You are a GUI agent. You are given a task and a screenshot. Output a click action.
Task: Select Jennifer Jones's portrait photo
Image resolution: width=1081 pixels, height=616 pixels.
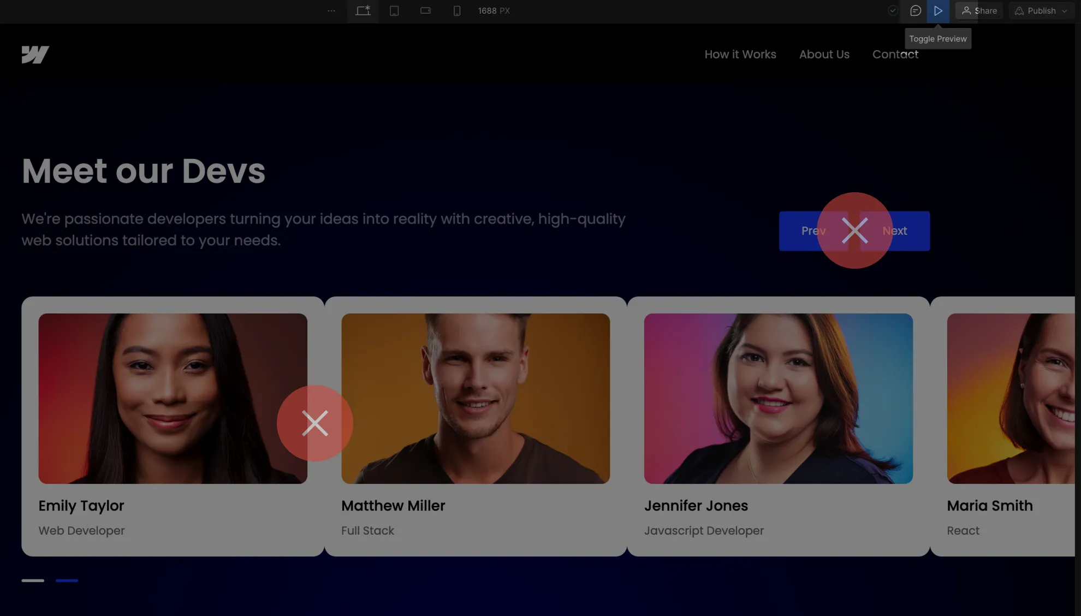(779, 399)
